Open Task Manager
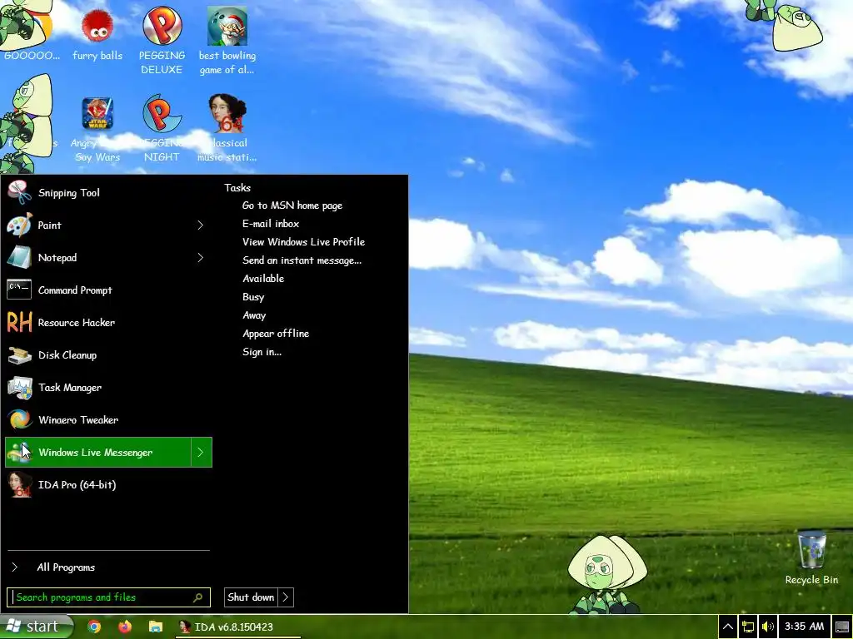853x639 pixels. (107, 388)
